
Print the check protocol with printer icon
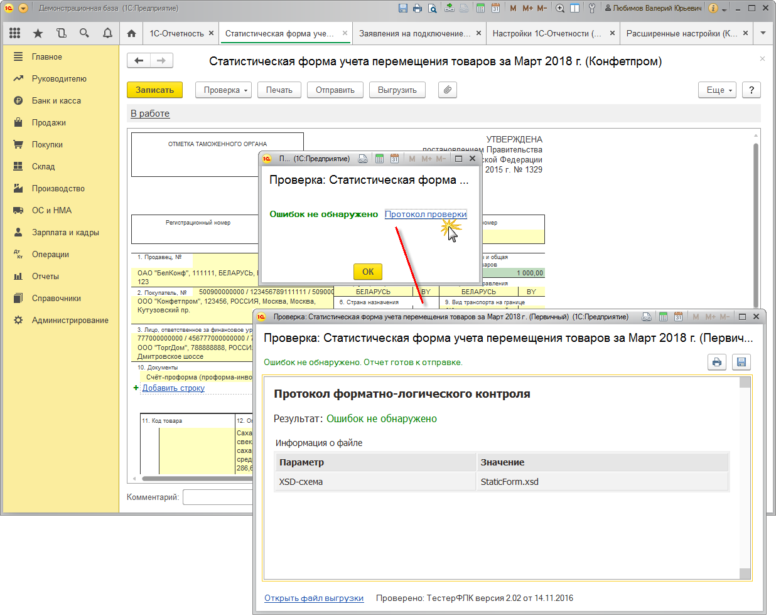pyautogui.click(x=716, y=362)
